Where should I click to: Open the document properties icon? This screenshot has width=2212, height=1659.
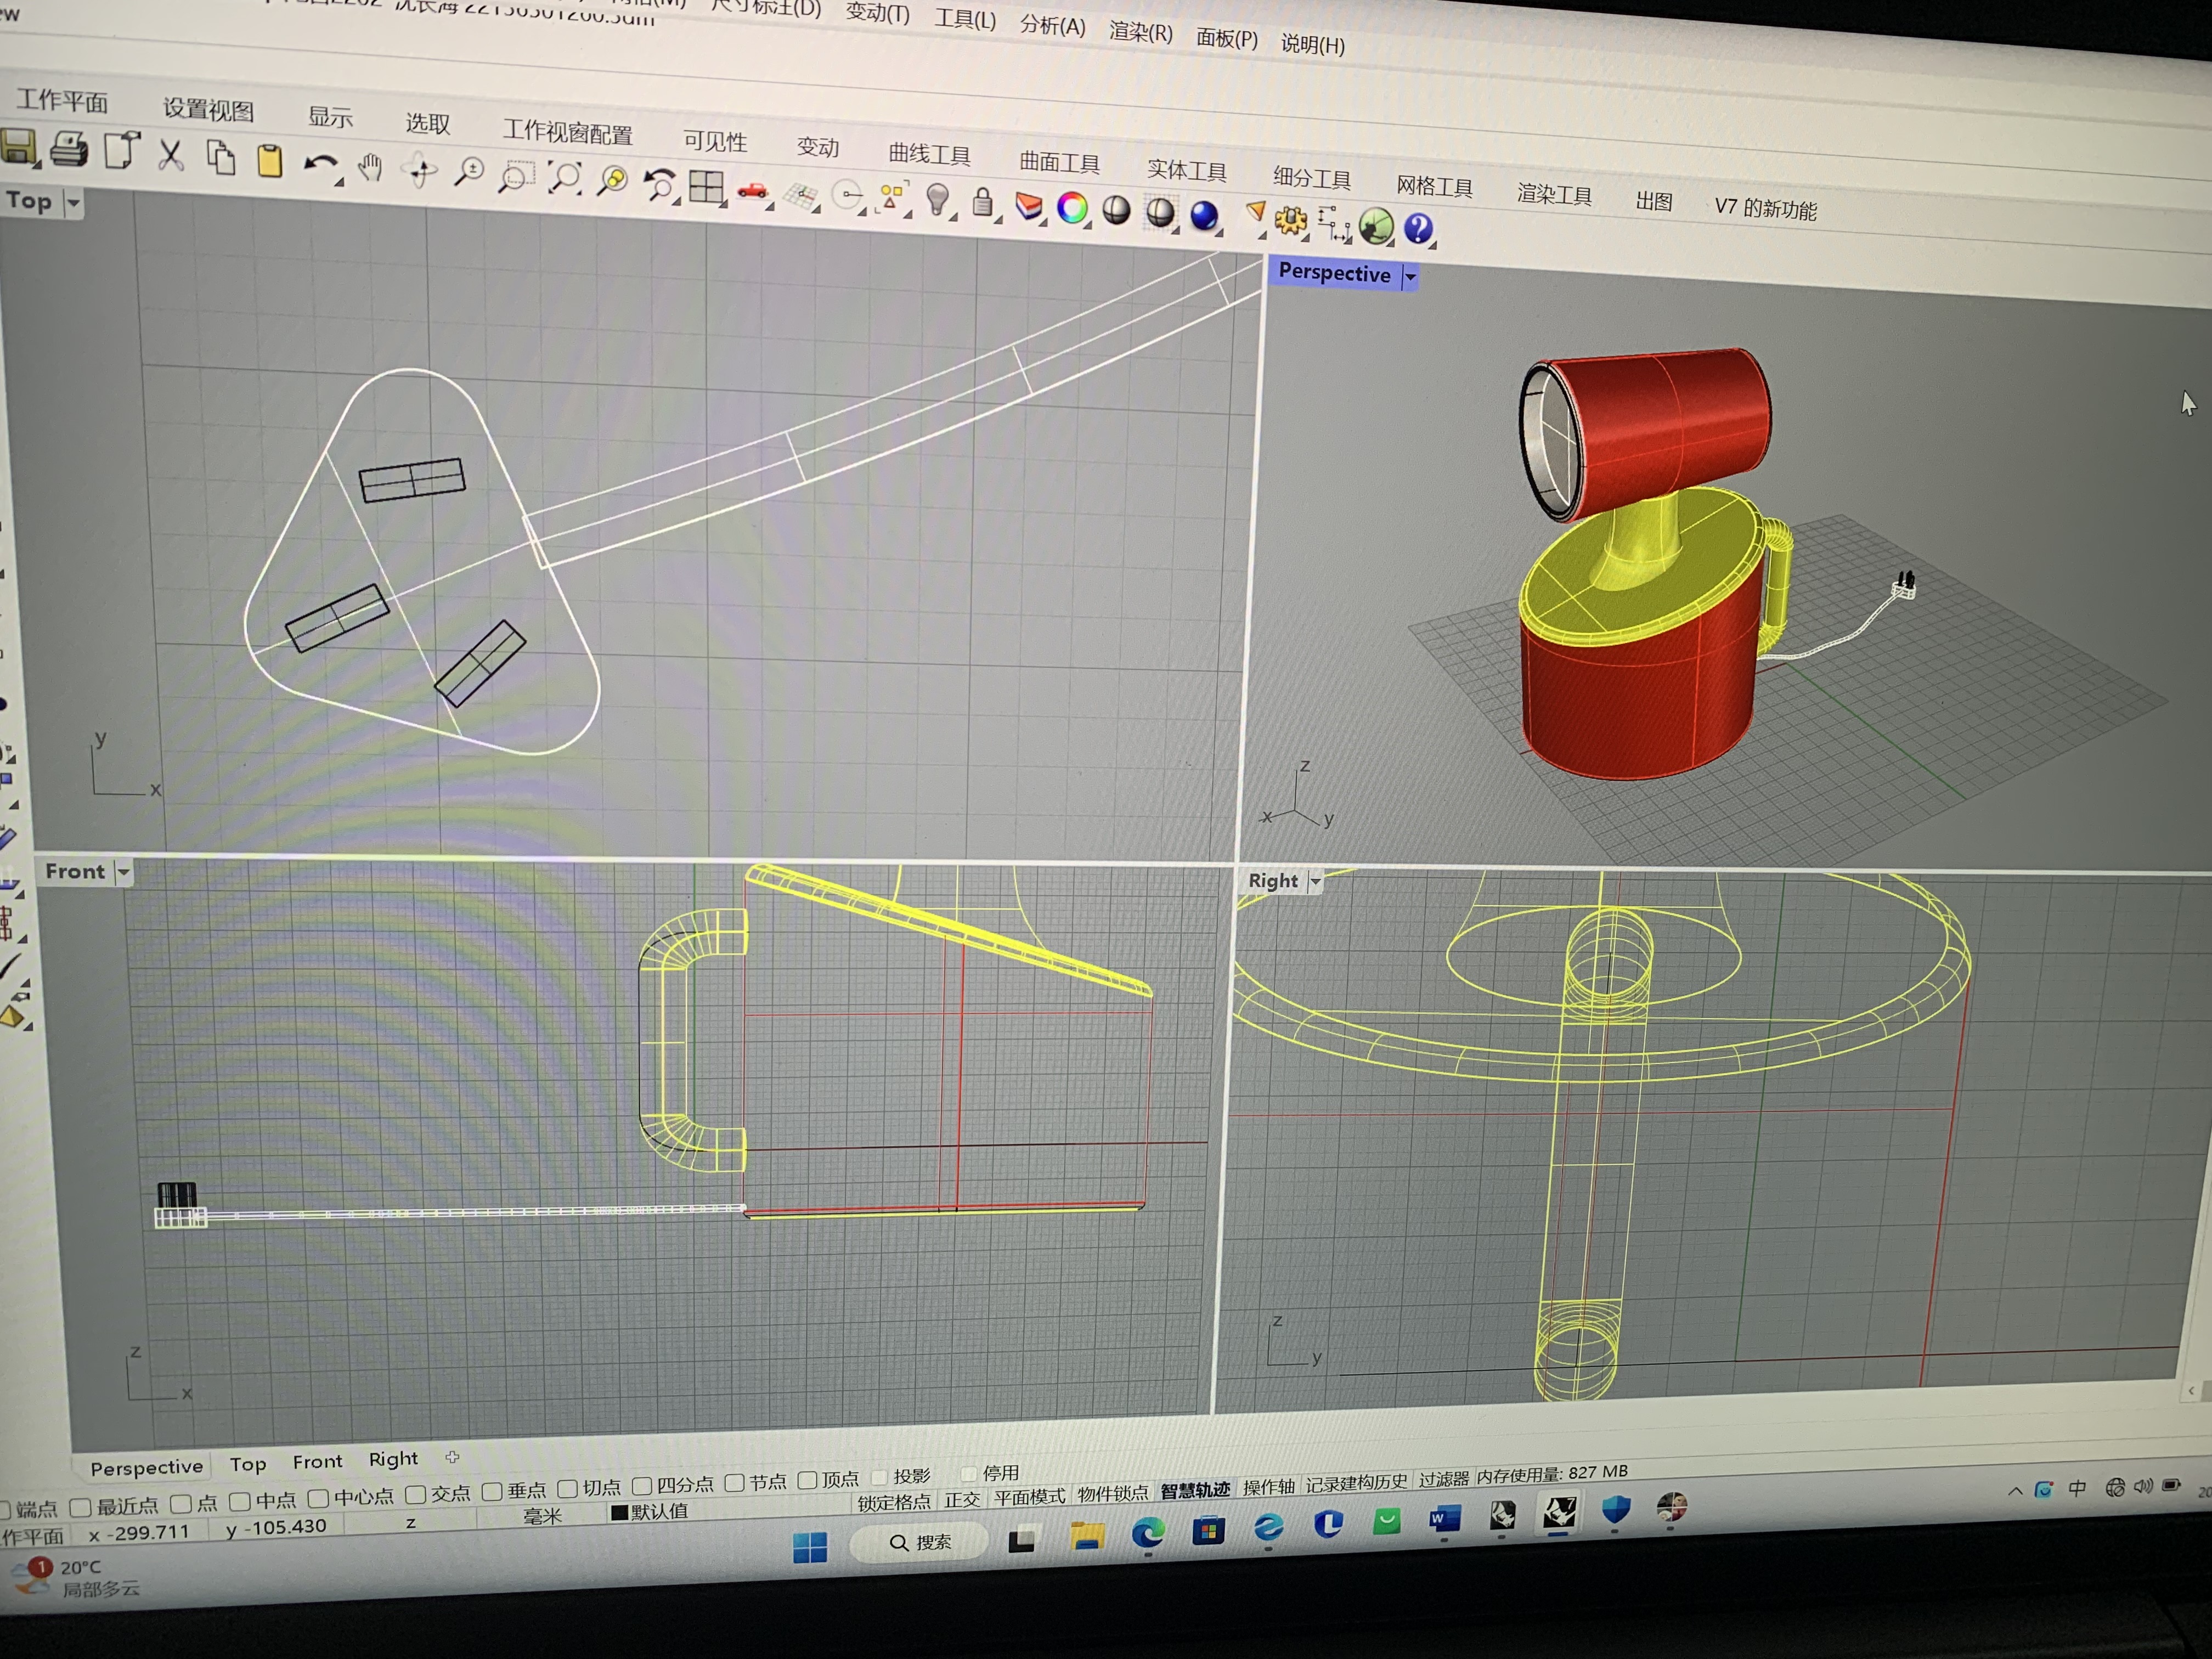(x=121, y=151)
